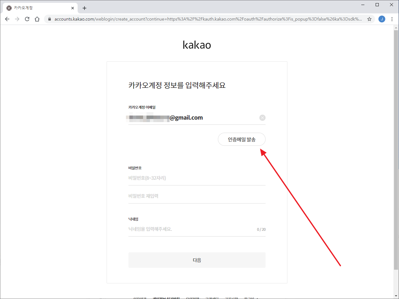399x299 pixels.
Task: Maximize the Chrome window
Action: click(x=377, y=5)
